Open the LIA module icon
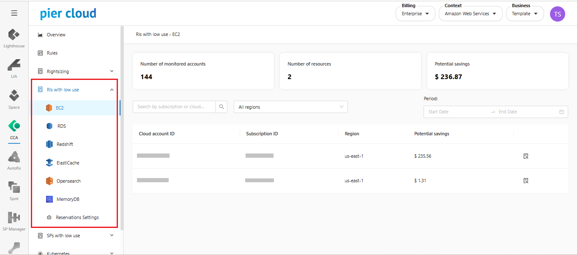Screen dimensions: 577x255 click(x=14, y=66)
